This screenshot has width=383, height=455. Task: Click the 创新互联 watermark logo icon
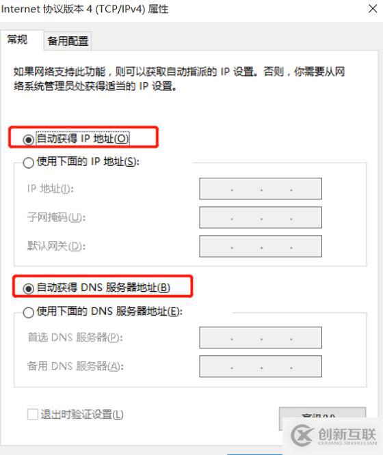[302, 435]
